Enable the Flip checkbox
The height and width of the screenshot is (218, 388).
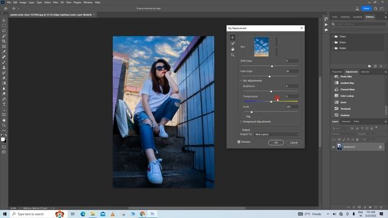[244, 116]
